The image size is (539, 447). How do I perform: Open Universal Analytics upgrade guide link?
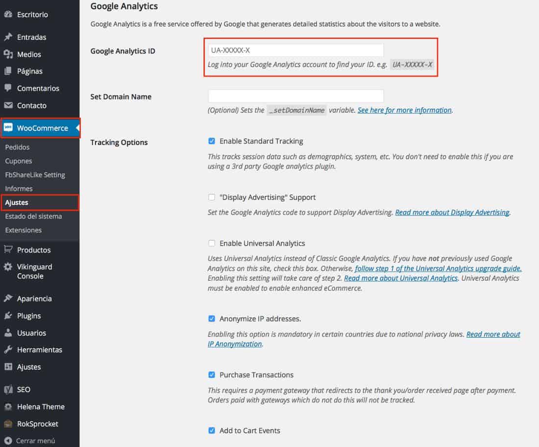point(438,268)
